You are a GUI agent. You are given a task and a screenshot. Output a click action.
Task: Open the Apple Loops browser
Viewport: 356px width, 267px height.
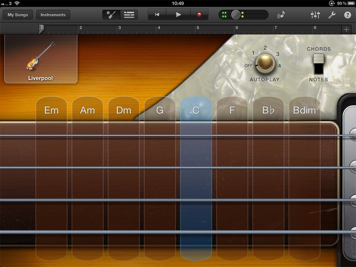(x=282, y=15)
